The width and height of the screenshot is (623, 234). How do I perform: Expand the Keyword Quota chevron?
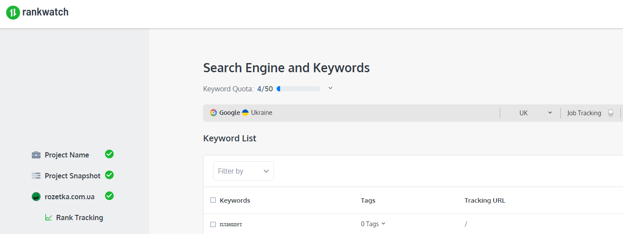click(x=330, y=88)
